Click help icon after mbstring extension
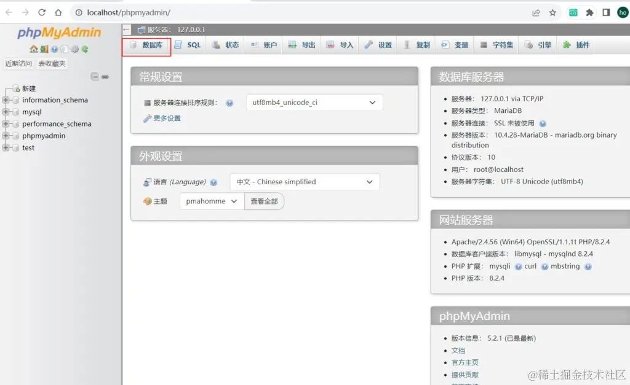This screenshot has width=630, height=385. coord(588,266)
